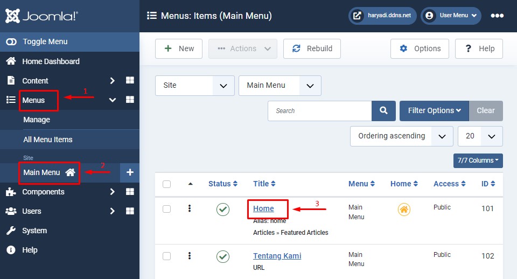The height and width of the screenshot is (279, 517).
Task: Select the Tentang Kami row checkbox
Action: (167, 256)
